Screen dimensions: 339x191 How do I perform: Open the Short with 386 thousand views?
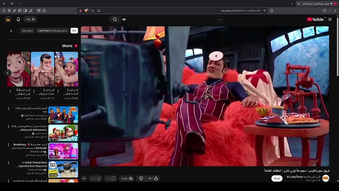tap(66, 69)
